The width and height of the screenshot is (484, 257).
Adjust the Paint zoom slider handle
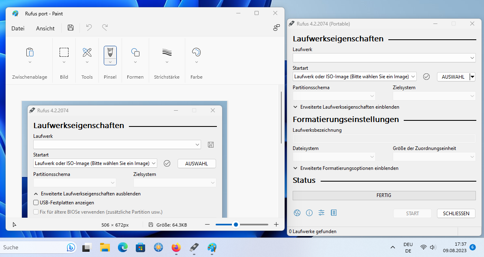click(236, 225)
